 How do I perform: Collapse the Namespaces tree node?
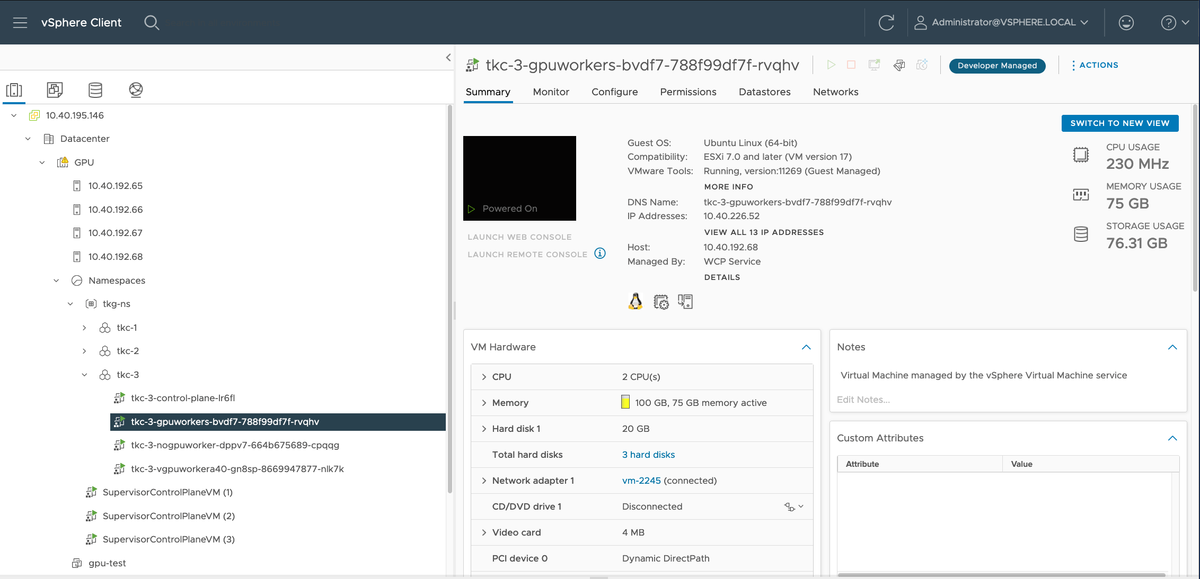point(56,281)
